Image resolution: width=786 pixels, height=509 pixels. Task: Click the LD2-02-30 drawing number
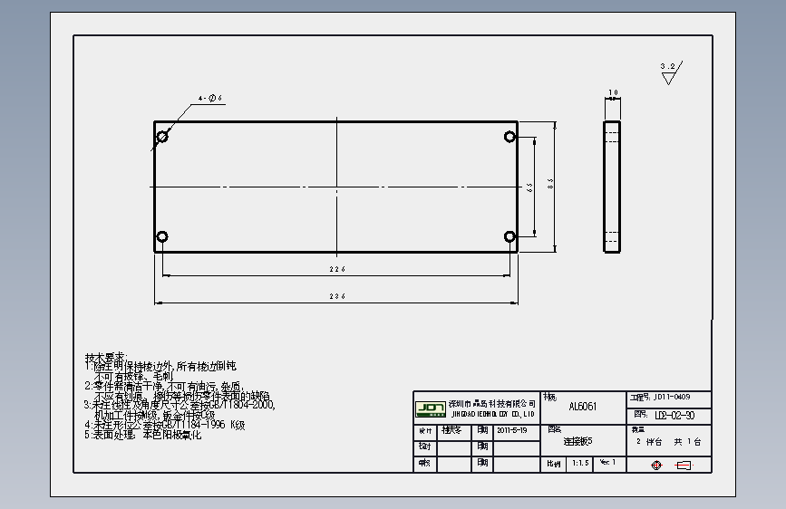pos(674,416)
